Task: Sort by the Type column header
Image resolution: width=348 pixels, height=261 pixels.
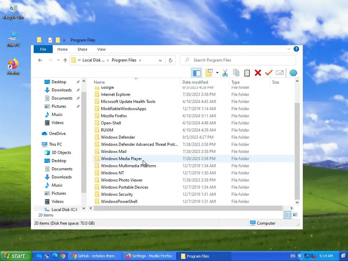Action: pos(249,82)
